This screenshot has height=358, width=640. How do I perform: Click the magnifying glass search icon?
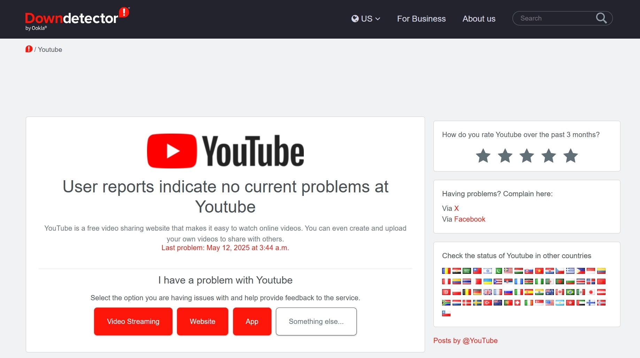pos(601,18)
